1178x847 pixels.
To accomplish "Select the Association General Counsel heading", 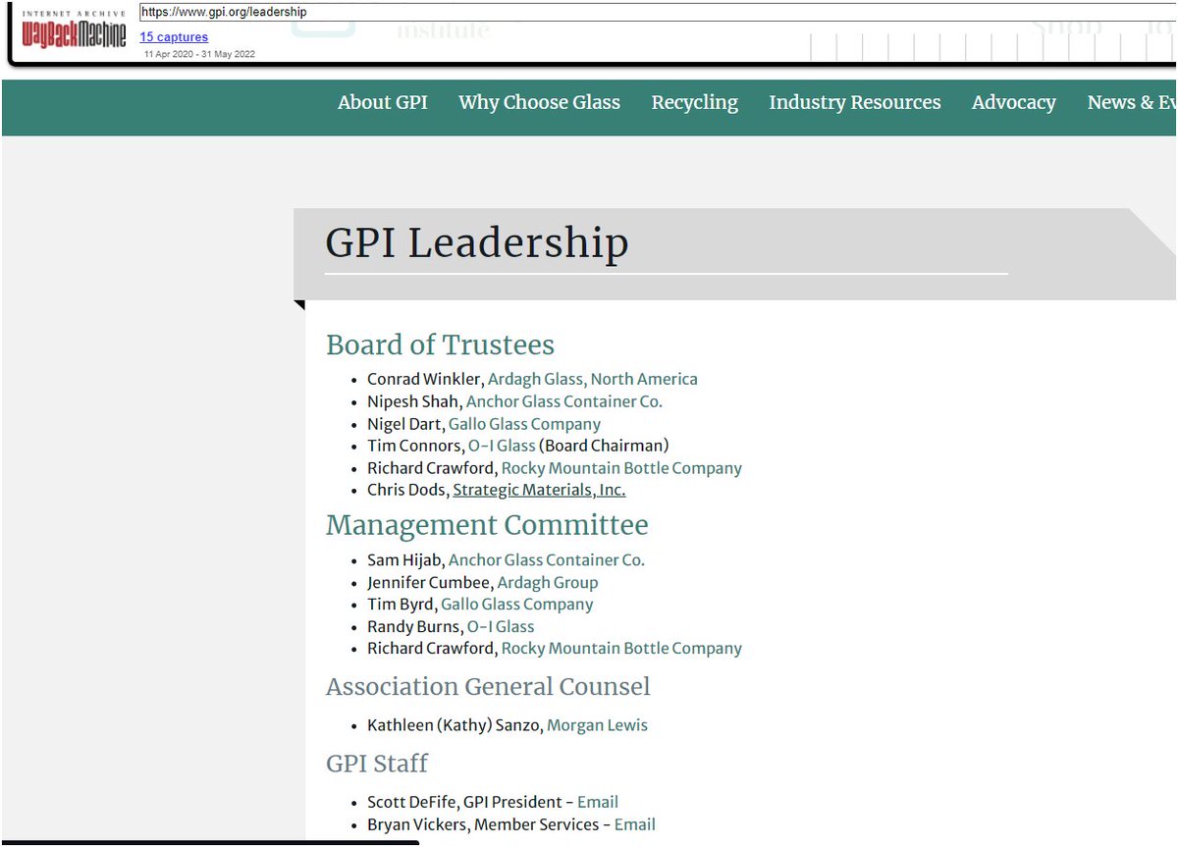I will click(x=488, y=687).
